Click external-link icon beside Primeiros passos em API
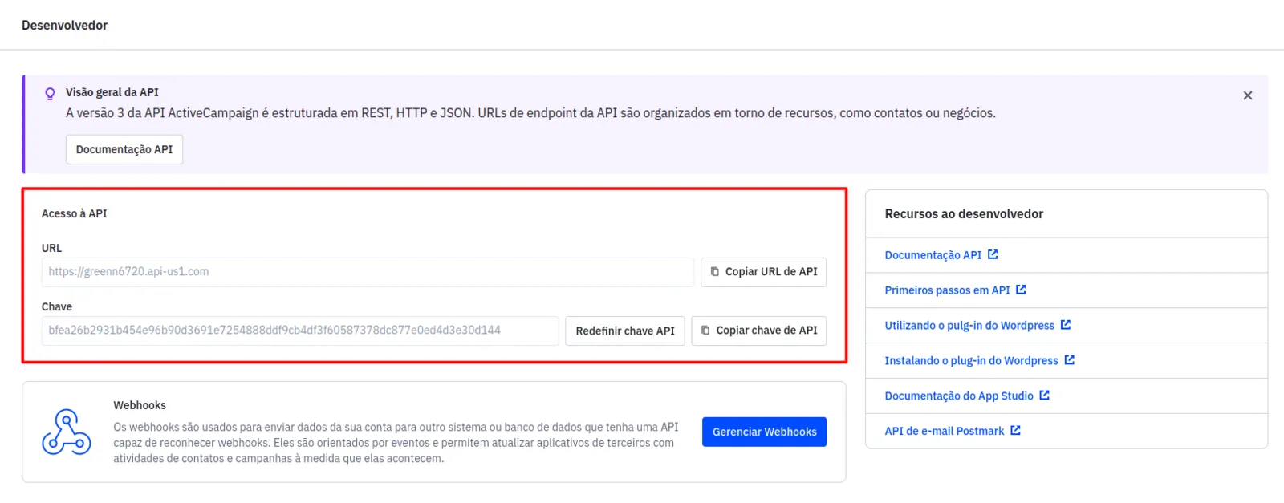Image resolution: width=1284 pixels, height=503 pixels. [x=1021, y=290]
